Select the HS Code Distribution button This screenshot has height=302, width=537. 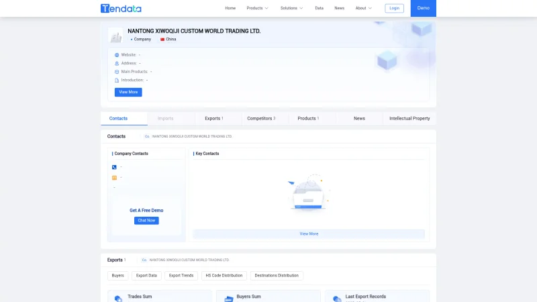tap(224, 276)
